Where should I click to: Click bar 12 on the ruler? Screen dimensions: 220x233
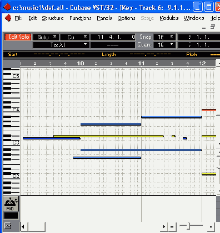pos(202,64)
